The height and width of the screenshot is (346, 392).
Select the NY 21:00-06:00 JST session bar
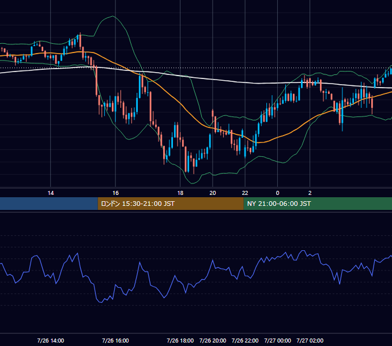[318, 204]
